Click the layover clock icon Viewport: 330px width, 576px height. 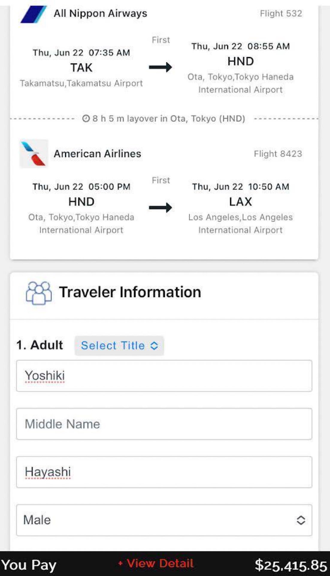coord(86,118)
